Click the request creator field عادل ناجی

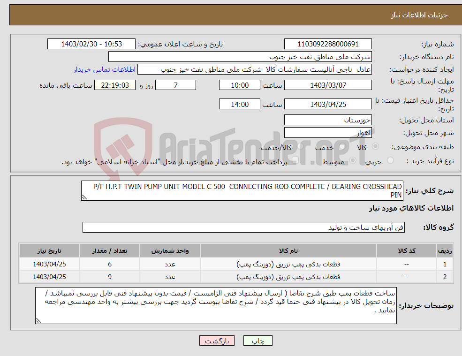pyautogui.click(x=255, y=69)
